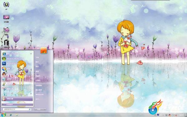Click the user account picture with orange flower
Viewport: 187px width, 117px height.
[x=44, y=50]
